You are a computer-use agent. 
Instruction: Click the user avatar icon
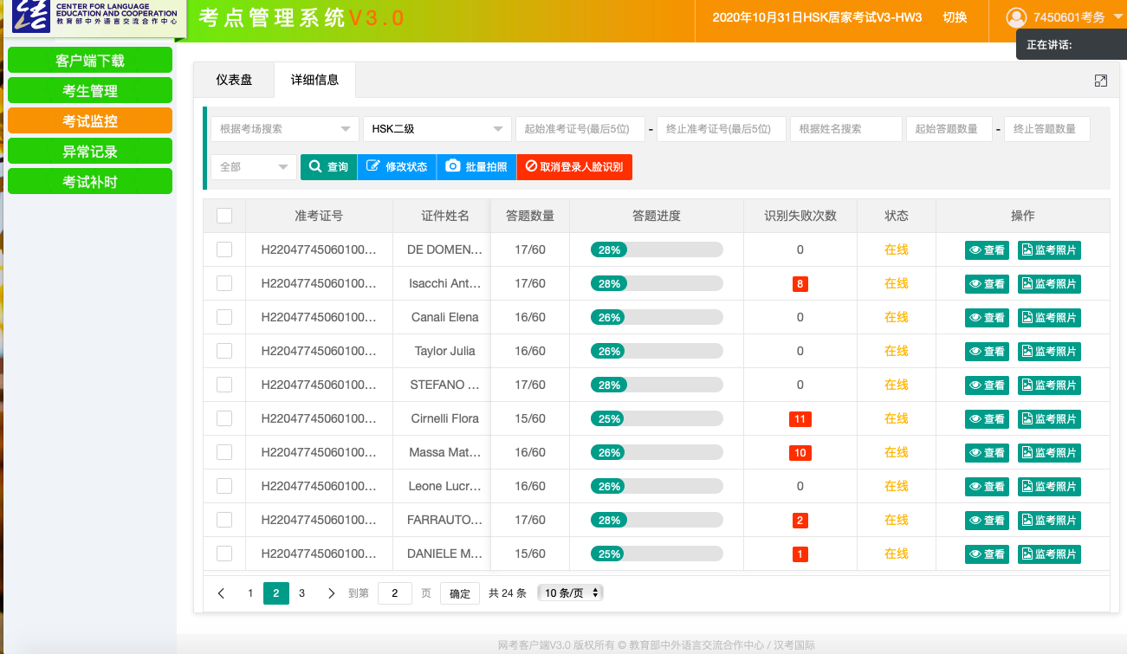tap(1016, 17)
